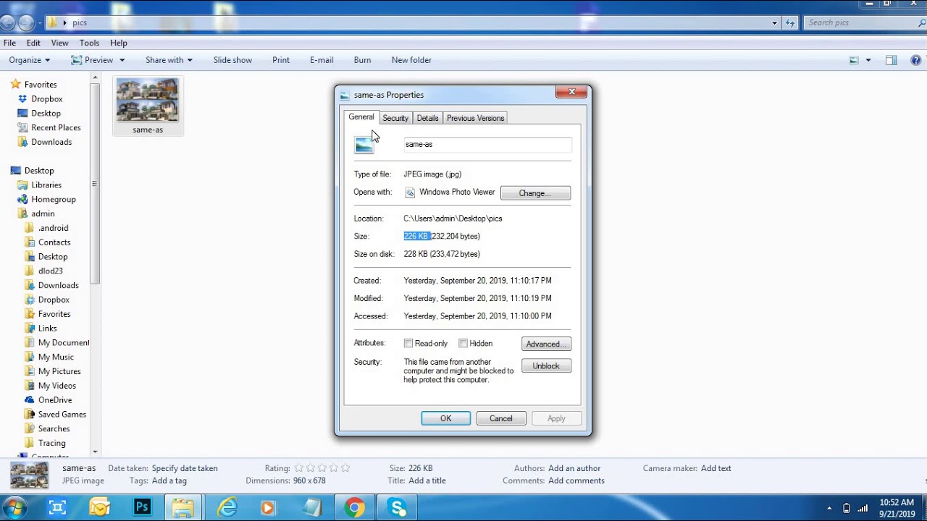
Task: Confirm the Properties dialog with OK
Action: point(445,418)
